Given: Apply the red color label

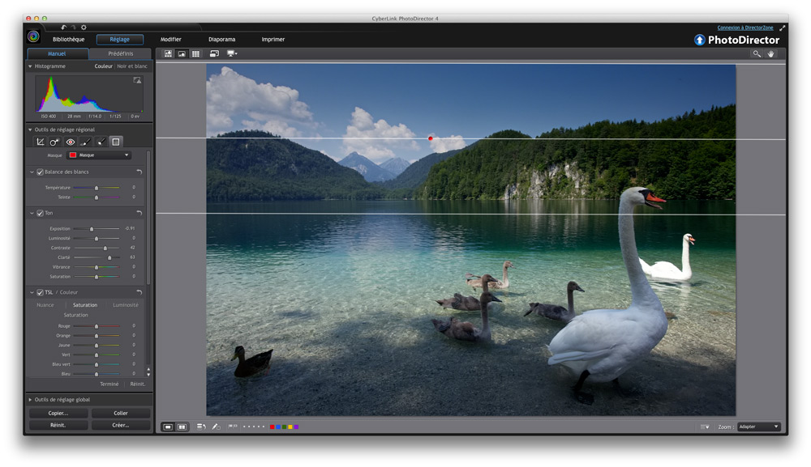Looking at the screenshot, I should pyautogui.click(x=272, y=427).
